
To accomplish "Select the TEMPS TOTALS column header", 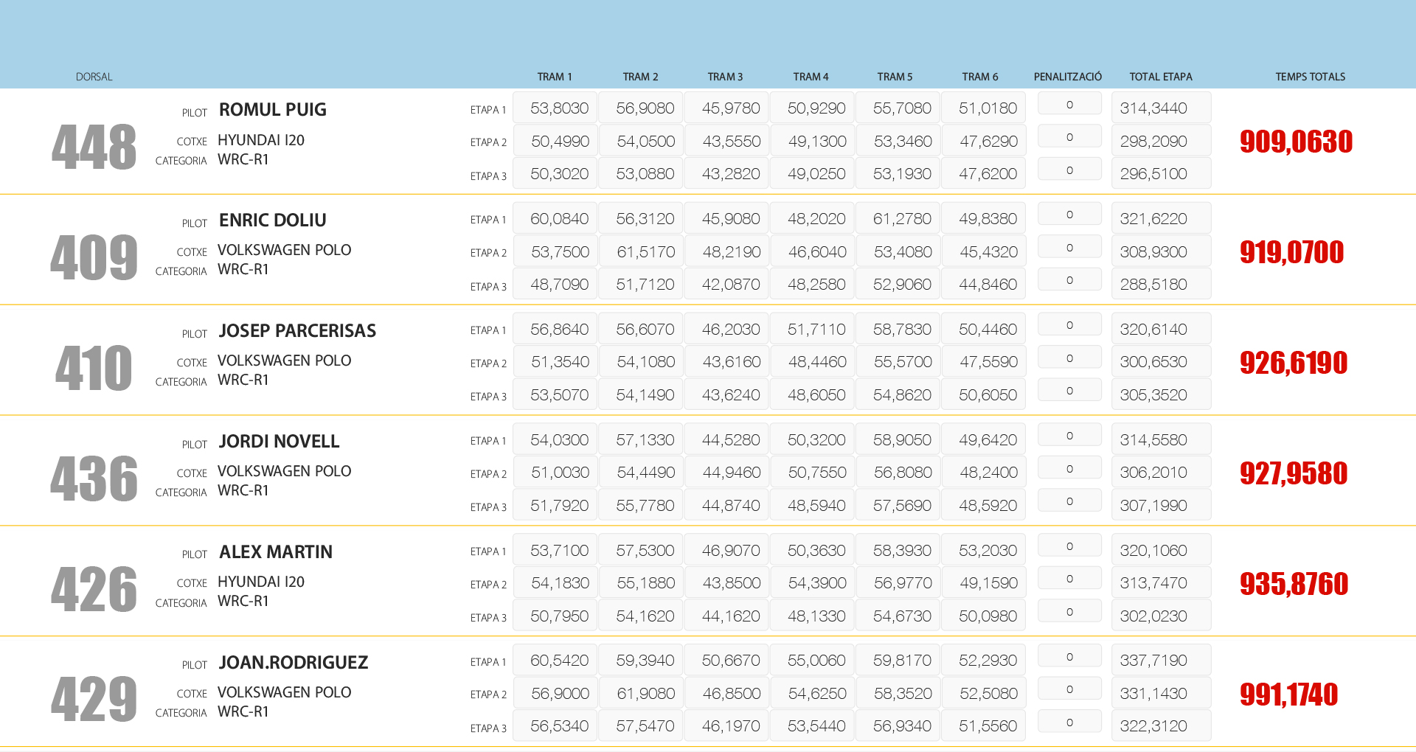I will click(x=1310, y=77).
